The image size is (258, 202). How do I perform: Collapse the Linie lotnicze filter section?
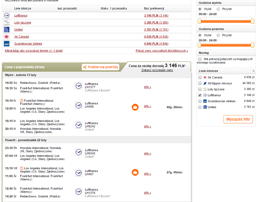pos(253,71)
